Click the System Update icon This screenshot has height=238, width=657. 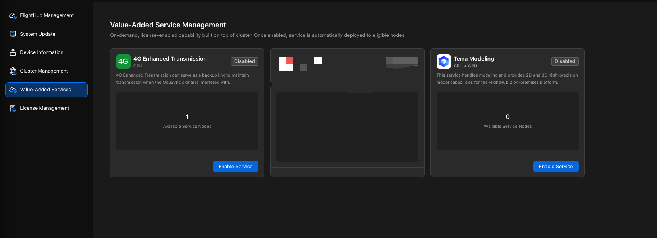pyautogui.click(x=13, y=34)
